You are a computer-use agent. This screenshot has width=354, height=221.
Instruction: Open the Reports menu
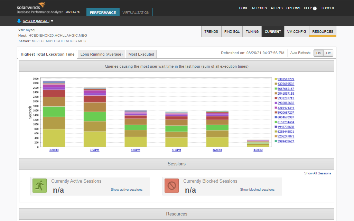(x=259, y=8)
